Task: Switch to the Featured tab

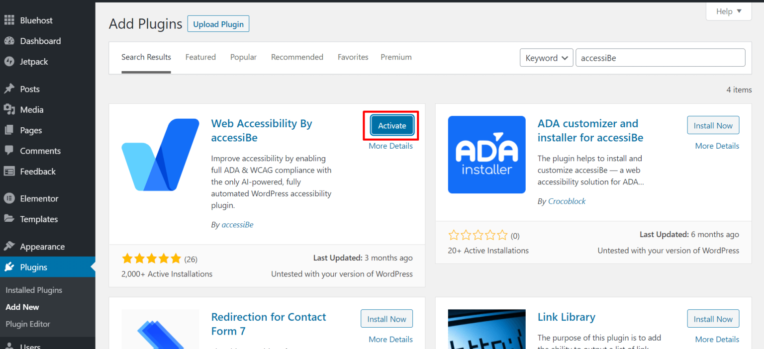Action: [200, 57]
